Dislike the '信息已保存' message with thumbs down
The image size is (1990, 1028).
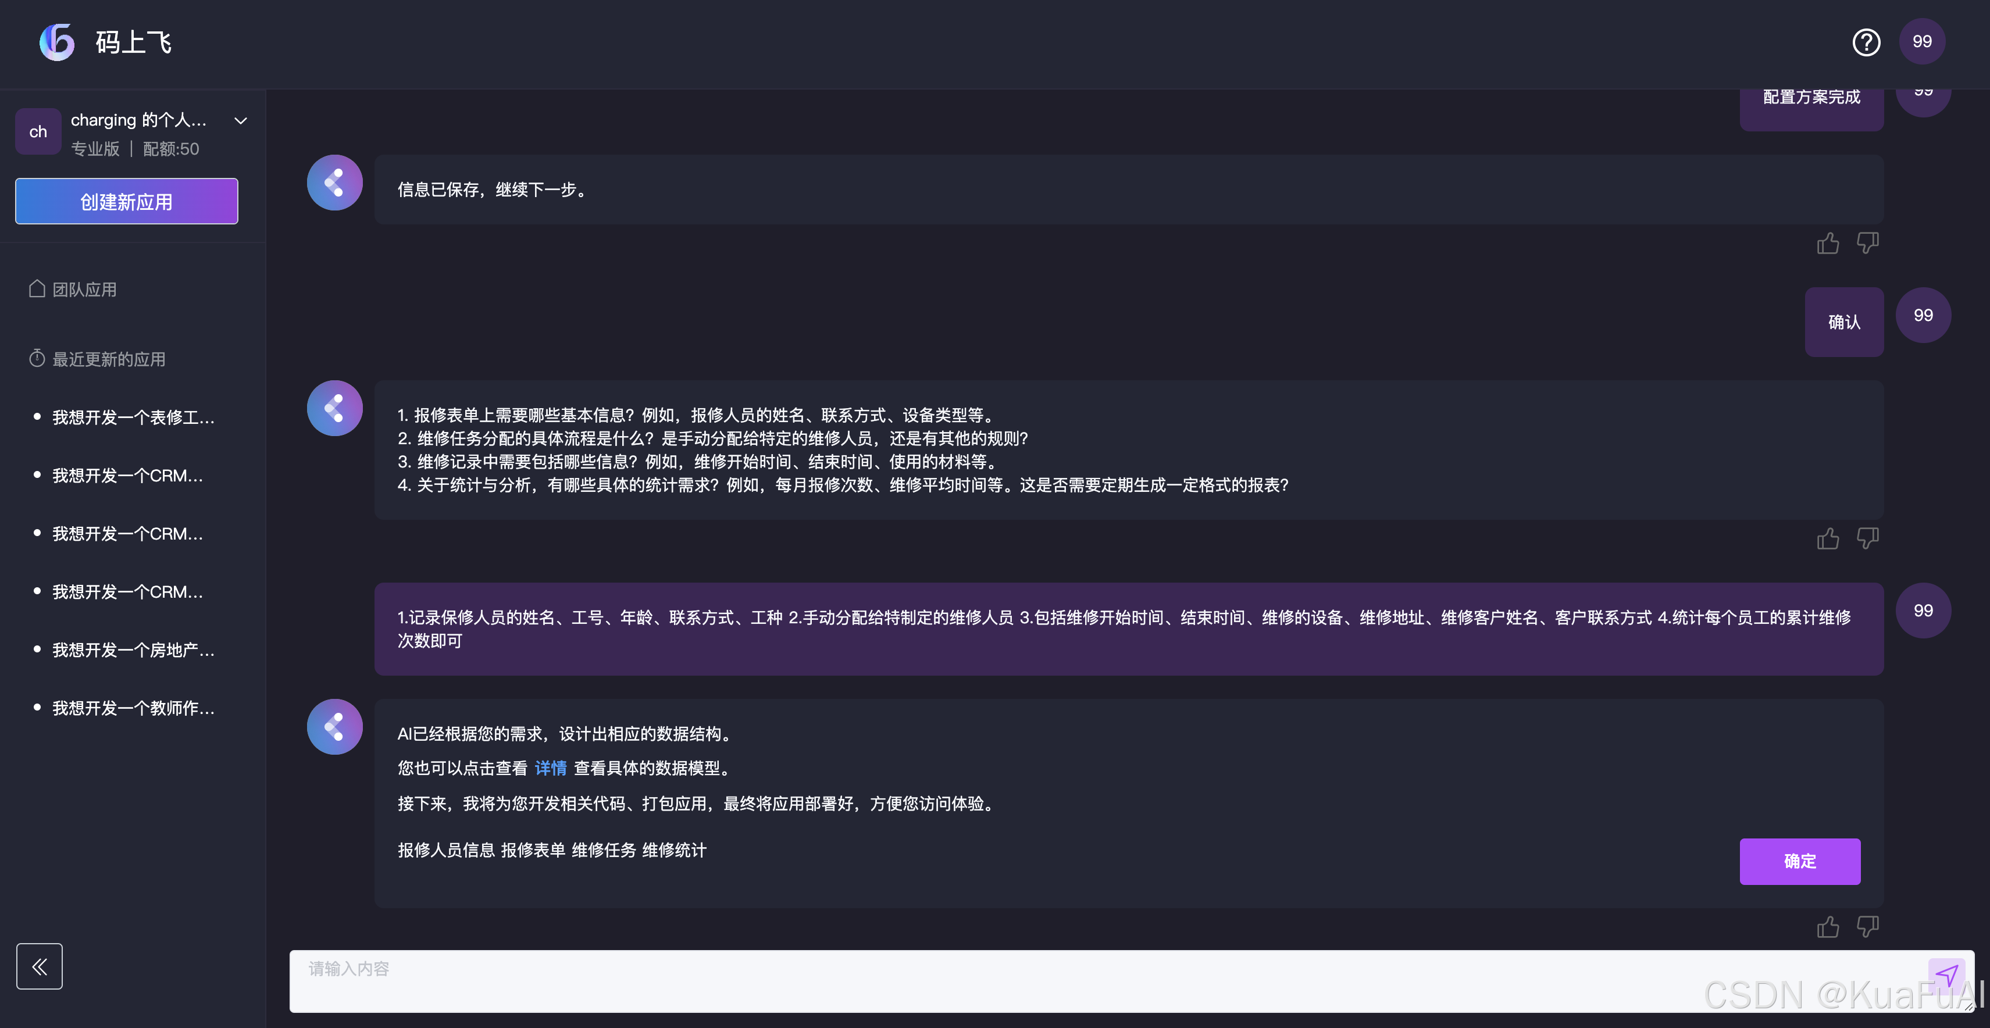tap(1867, 243)
